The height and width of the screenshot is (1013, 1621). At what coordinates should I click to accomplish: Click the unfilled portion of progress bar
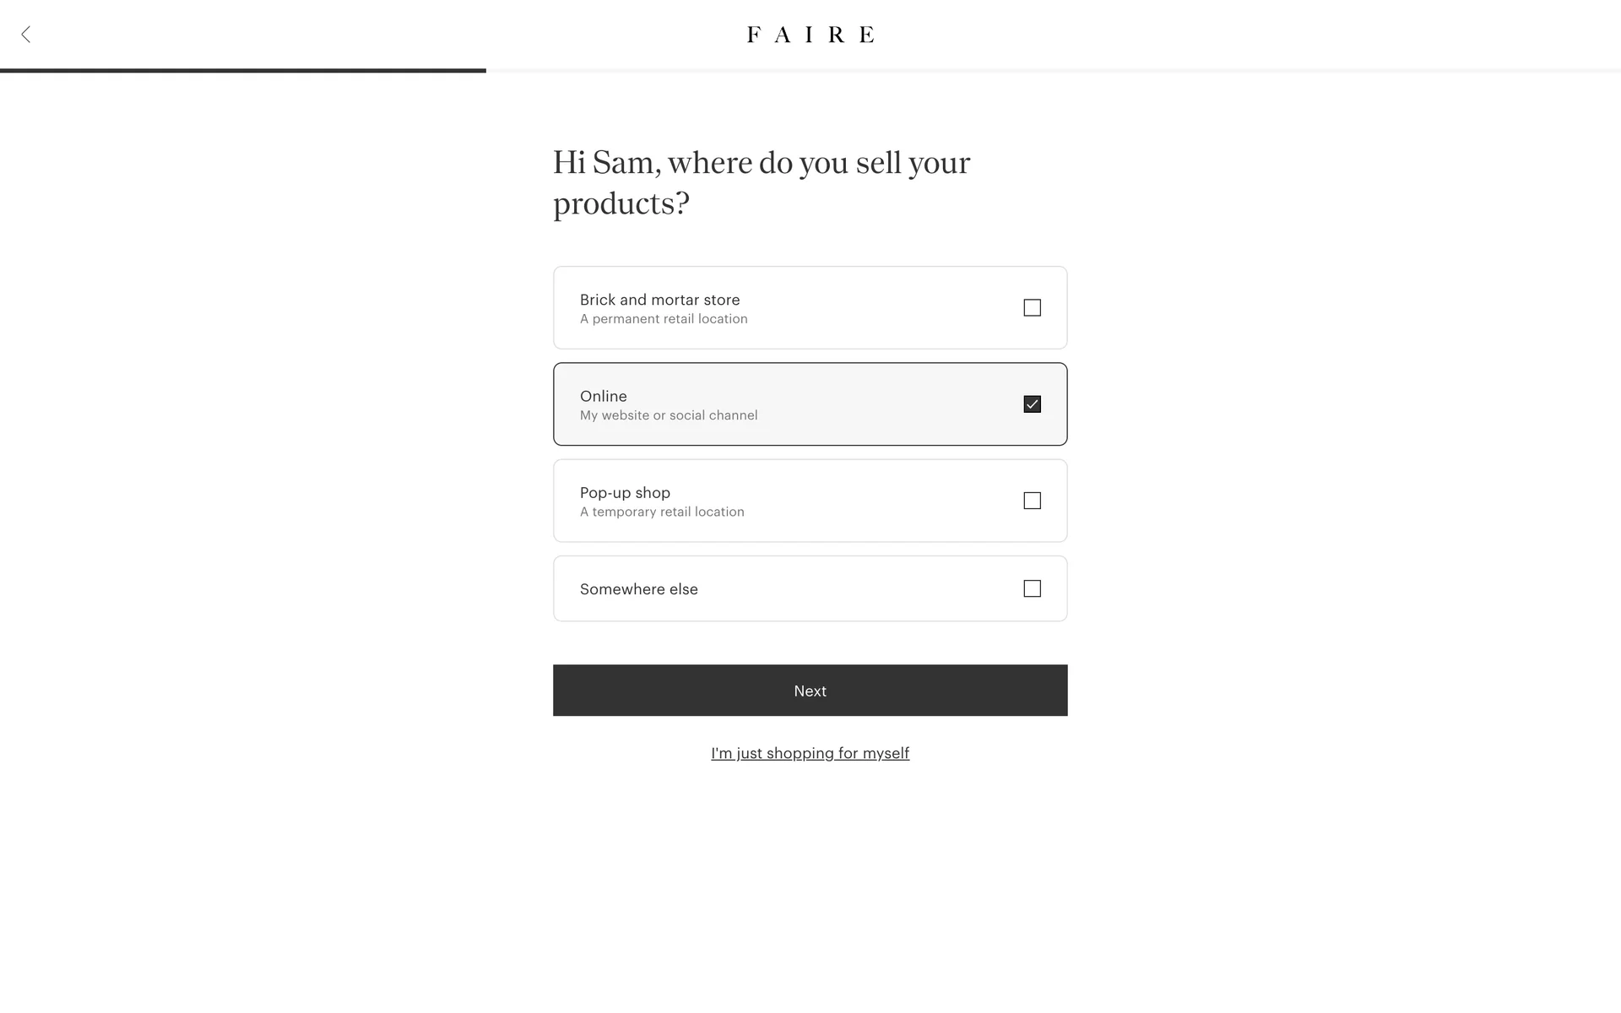click(1054, 71)
